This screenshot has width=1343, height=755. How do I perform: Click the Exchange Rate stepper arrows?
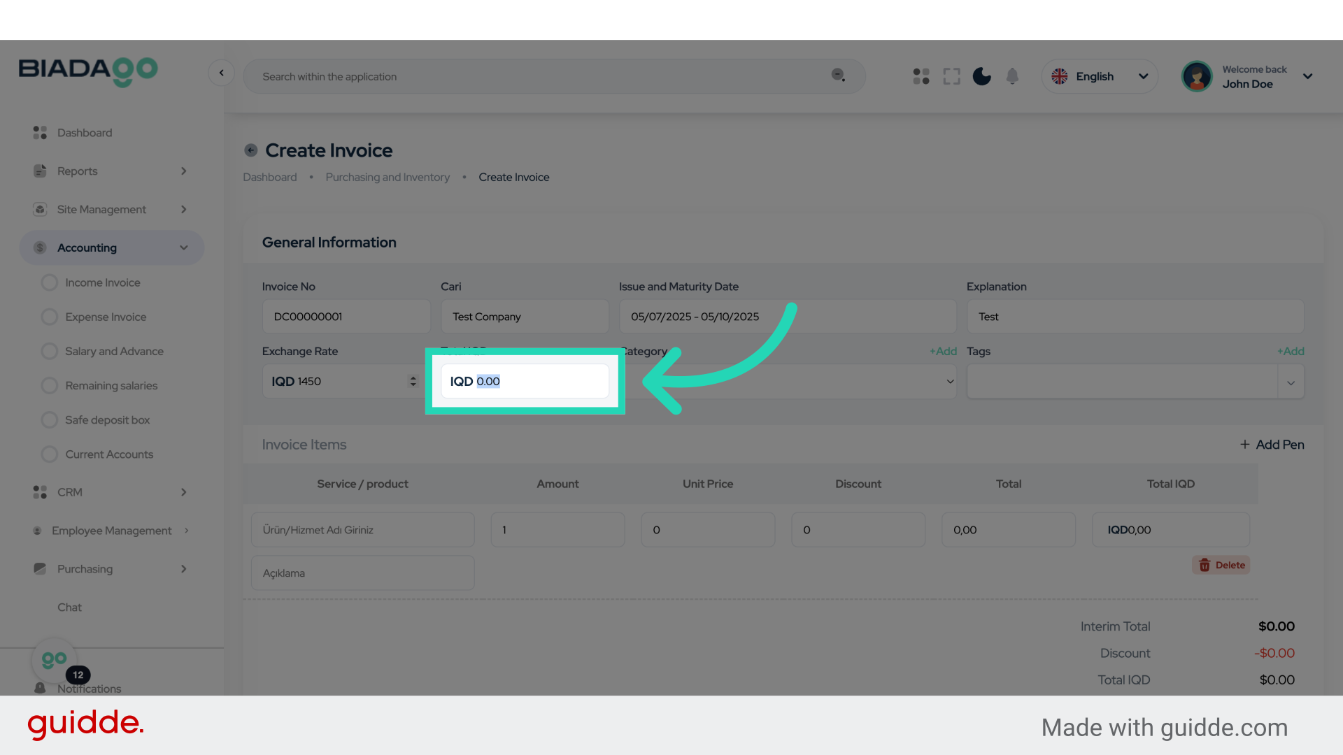point(413,381)
